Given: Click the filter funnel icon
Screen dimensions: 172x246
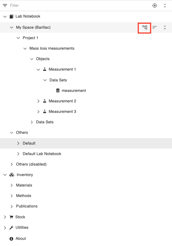Looking at the screenshot, I should [5, 6].
